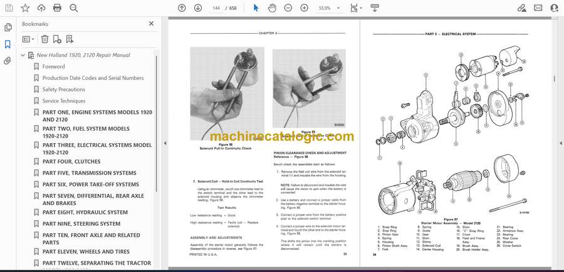Jump to PART ELEVEN, WHEELS AND TIRES
564x272 pixels.
click(86, 251)
